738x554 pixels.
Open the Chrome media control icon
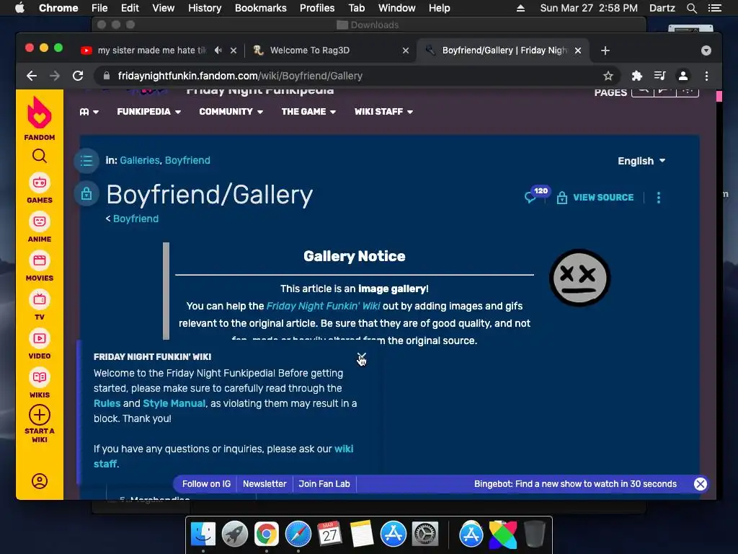660,76
